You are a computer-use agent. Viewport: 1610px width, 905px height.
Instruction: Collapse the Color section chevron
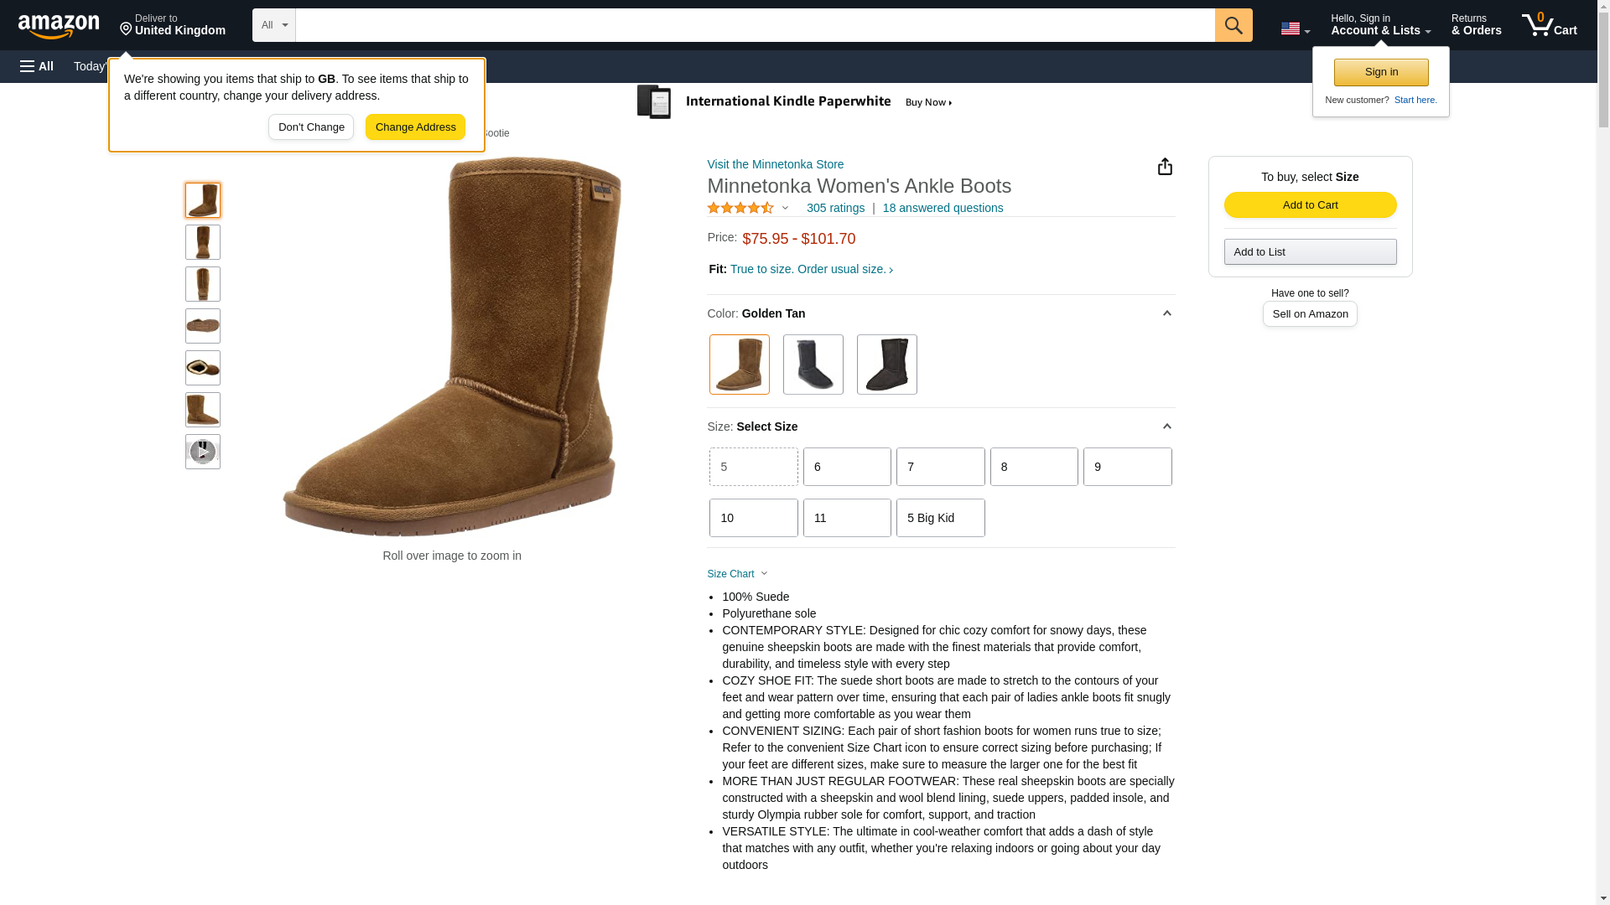coord(1166,313)
